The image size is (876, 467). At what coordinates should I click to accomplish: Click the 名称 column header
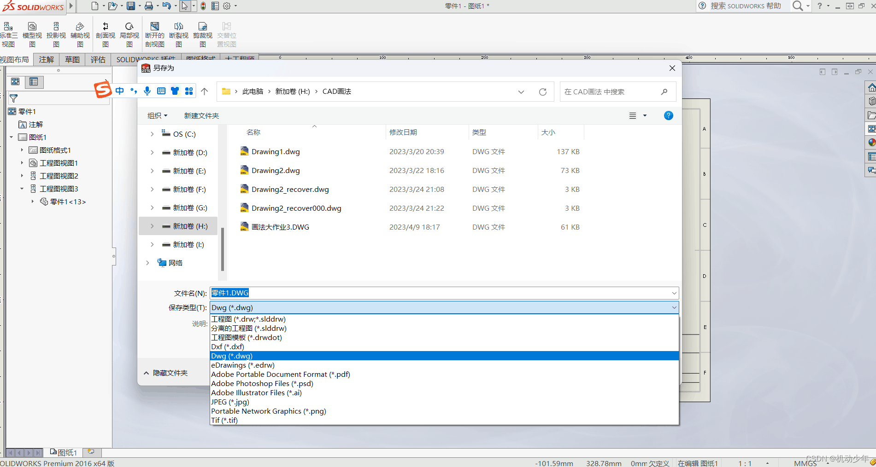[253, 132]
